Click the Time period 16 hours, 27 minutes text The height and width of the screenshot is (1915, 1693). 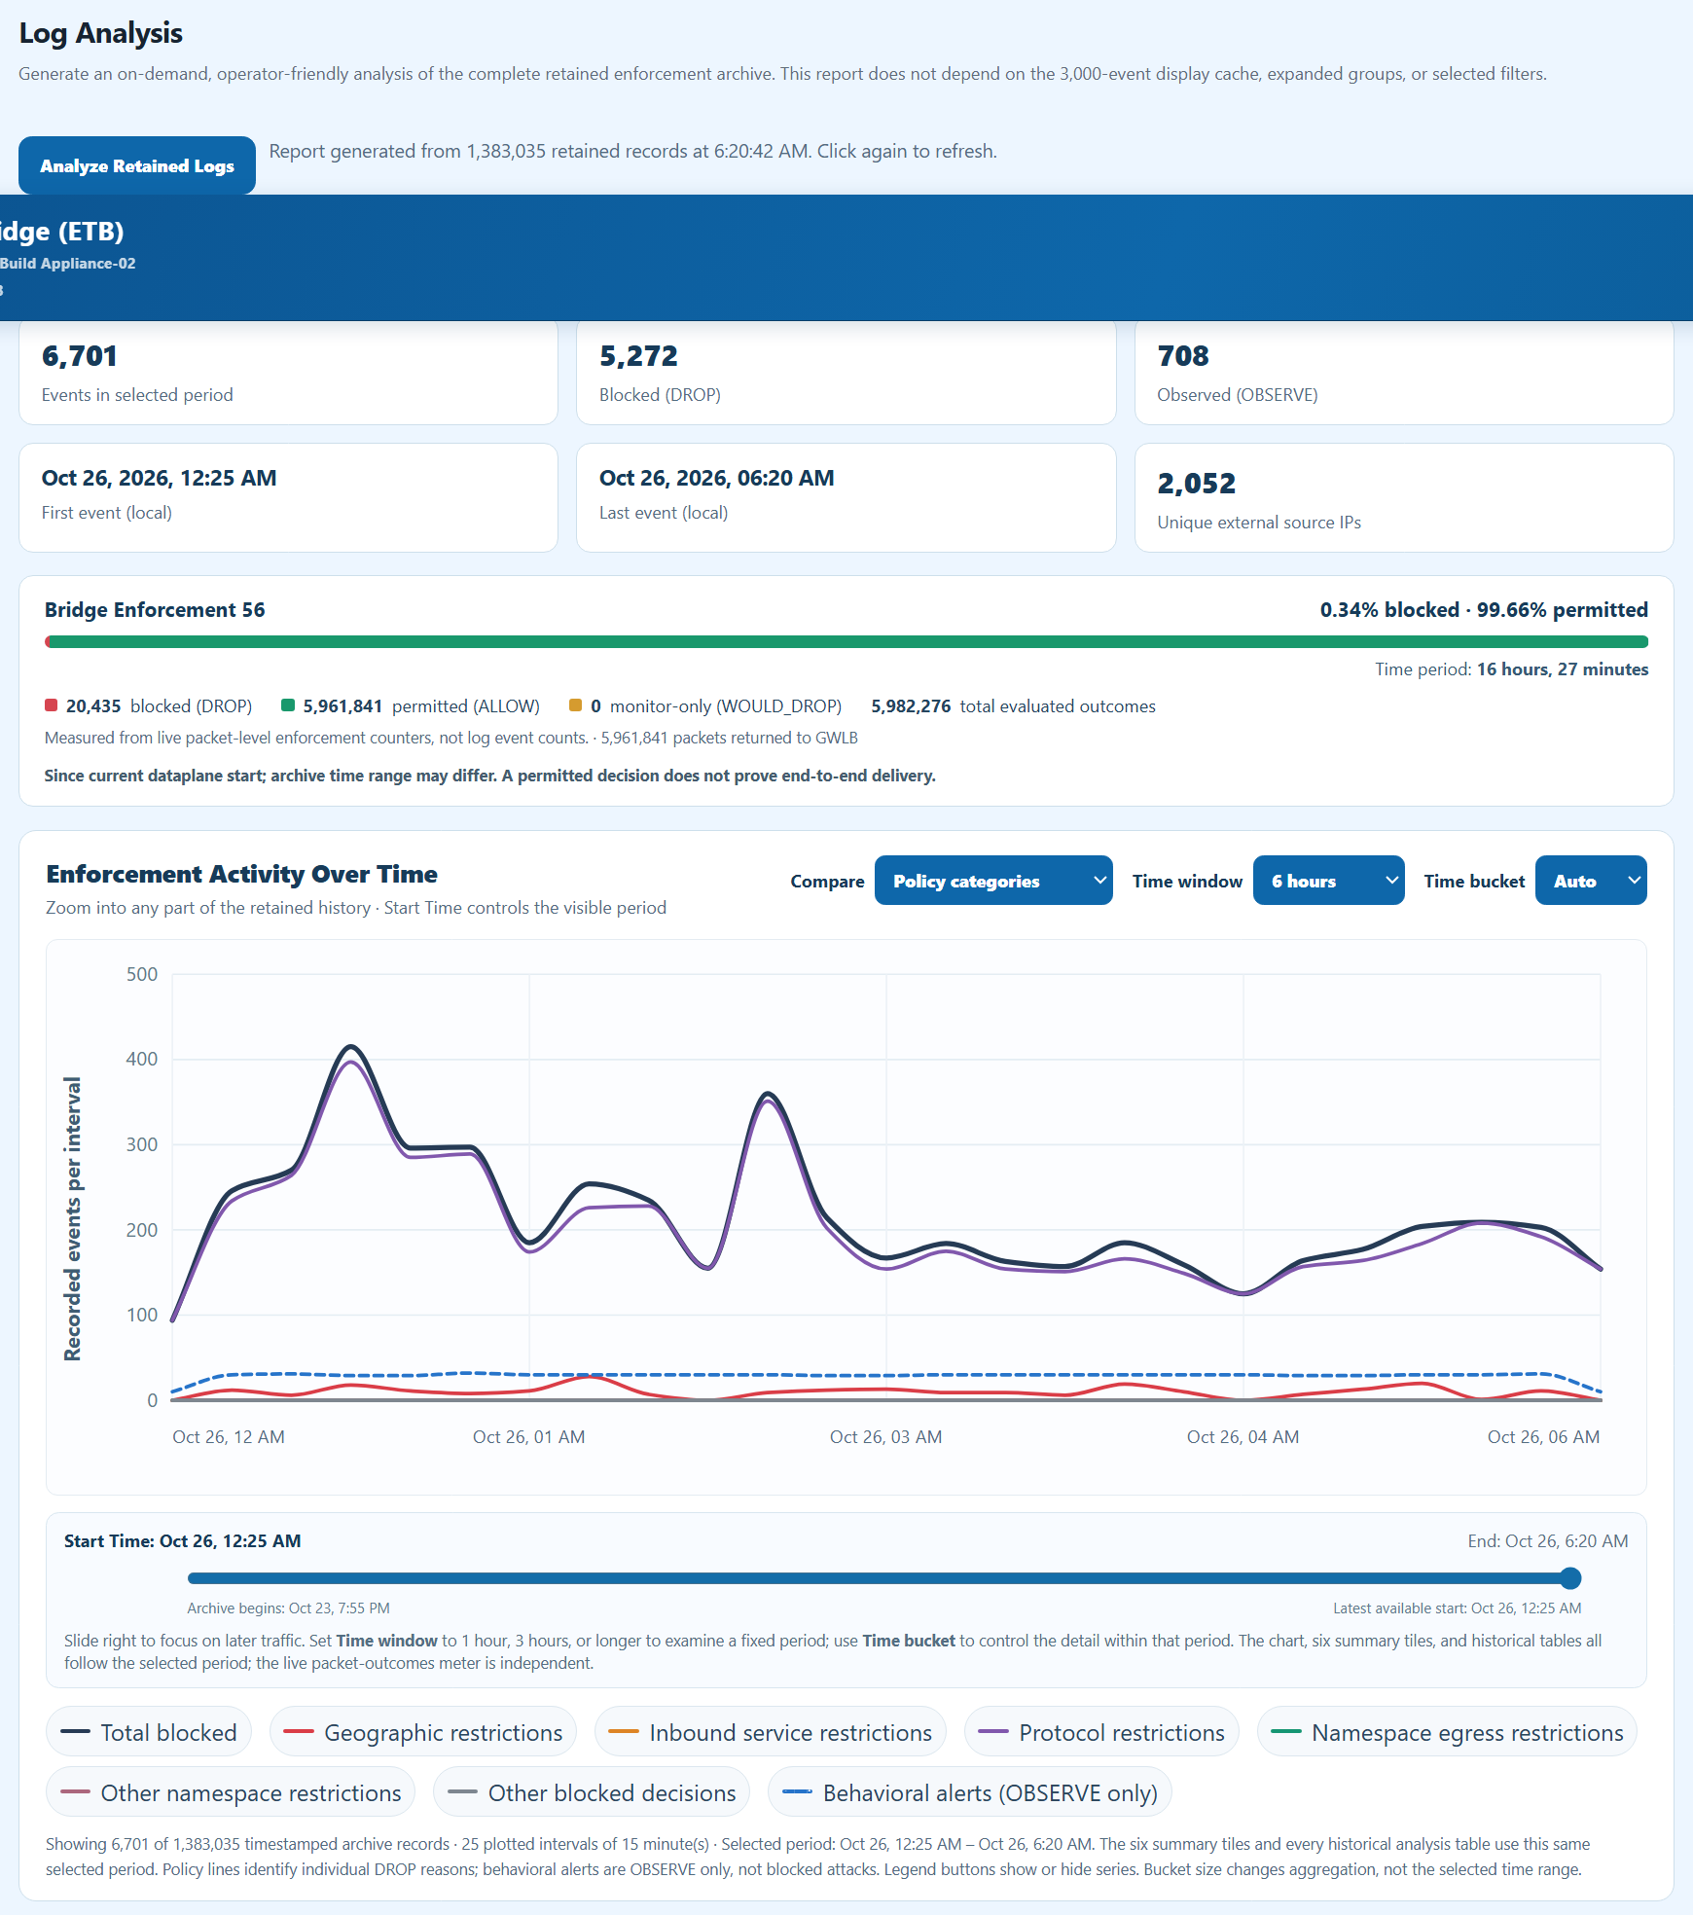coord(1511,669)
